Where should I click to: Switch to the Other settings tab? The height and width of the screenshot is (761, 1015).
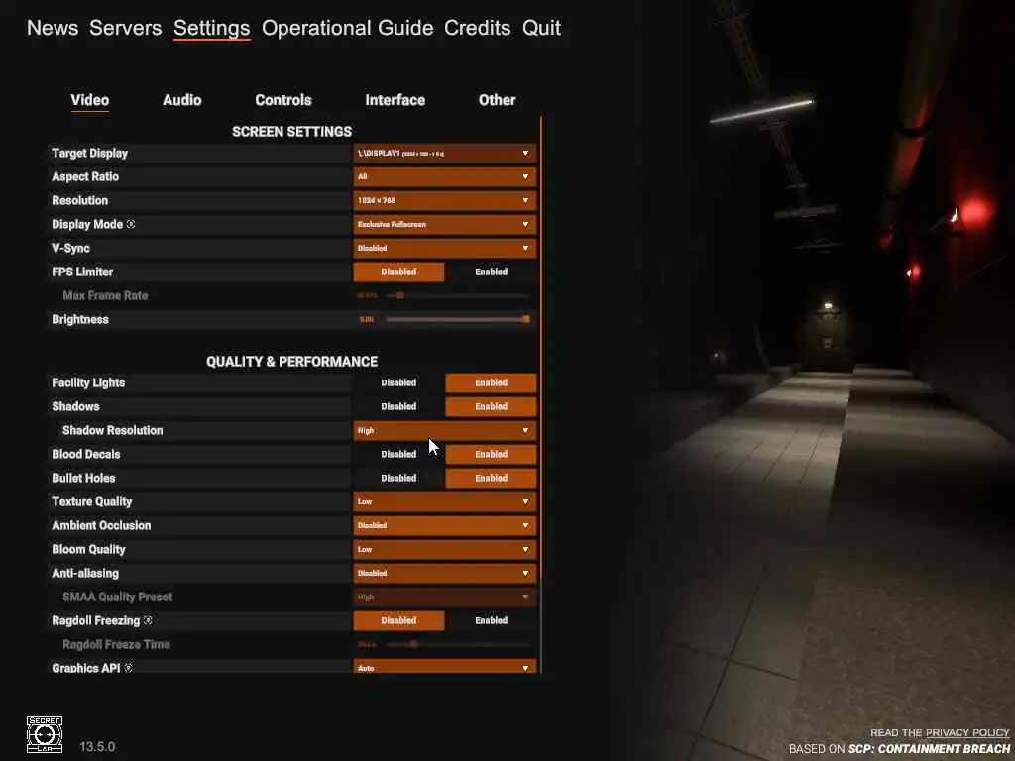tap(498, 100)
